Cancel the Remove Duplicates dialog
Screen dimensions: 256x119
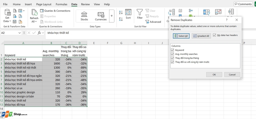(x=232, y=75)
